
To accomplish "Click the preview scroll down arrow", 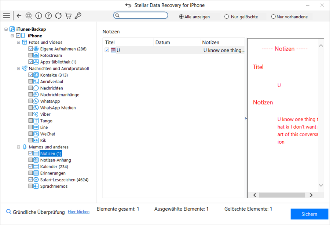I will 321,185.
